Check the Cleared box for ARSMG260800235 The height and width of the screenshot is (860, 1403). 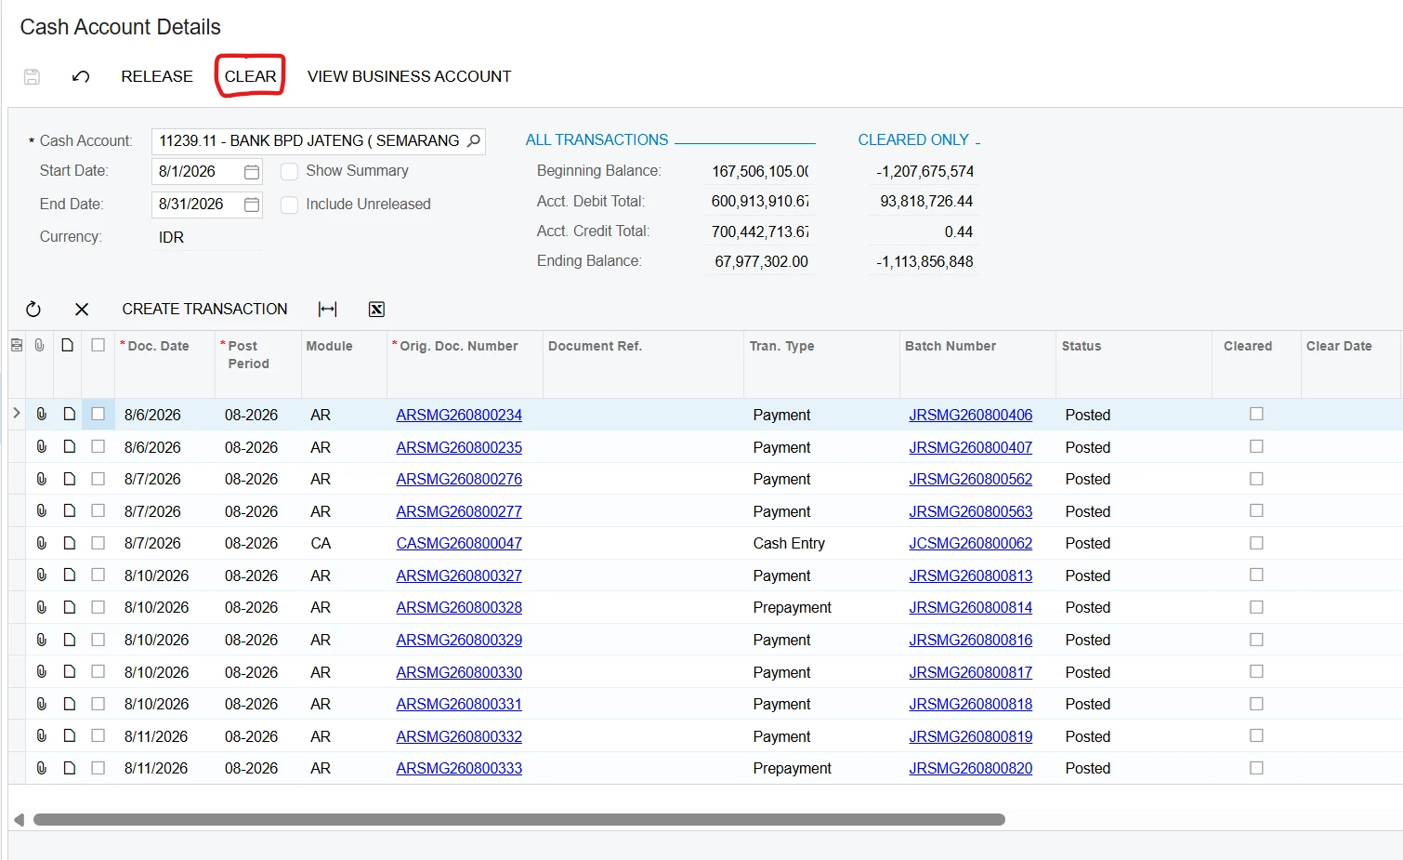point(1256,446)
